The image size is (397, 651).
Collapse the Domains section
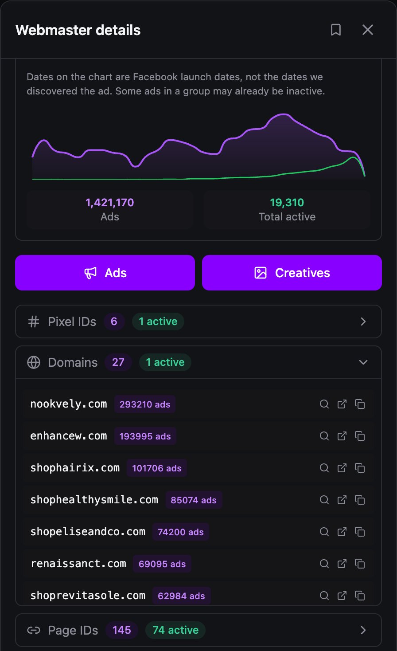[198, 362]
